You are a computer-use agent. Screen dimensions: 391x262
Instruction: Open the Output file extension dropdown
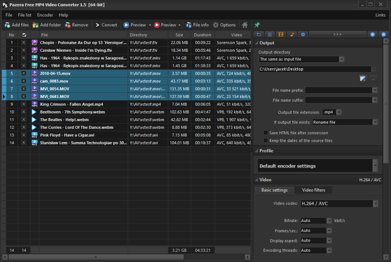[339, 112]
